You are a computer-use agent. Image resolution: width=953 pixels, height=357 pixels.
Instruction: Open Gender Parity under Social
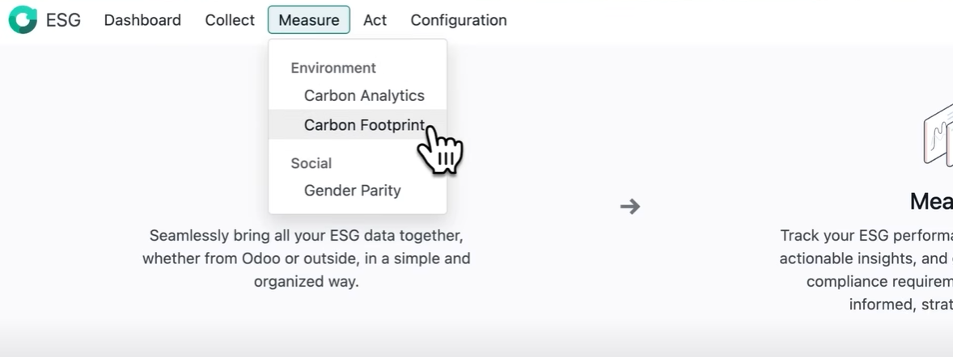pos(352,191)
